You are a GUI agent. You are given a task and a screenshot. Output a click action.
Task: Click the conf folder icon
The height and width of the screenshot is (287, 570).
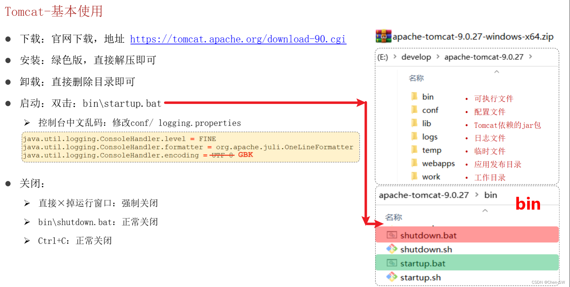(x=414, y=109)
